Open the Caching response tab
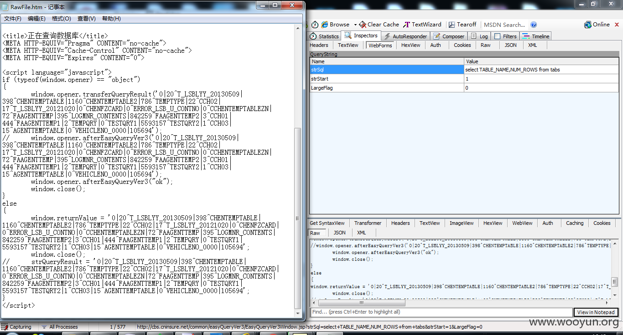 (x=575, y=223)
